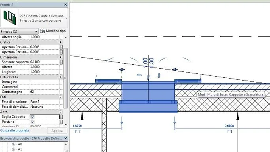Click the Larghezza value field
Screen dimensions: 270x152
pyautogui.click(x=44, y=72)
